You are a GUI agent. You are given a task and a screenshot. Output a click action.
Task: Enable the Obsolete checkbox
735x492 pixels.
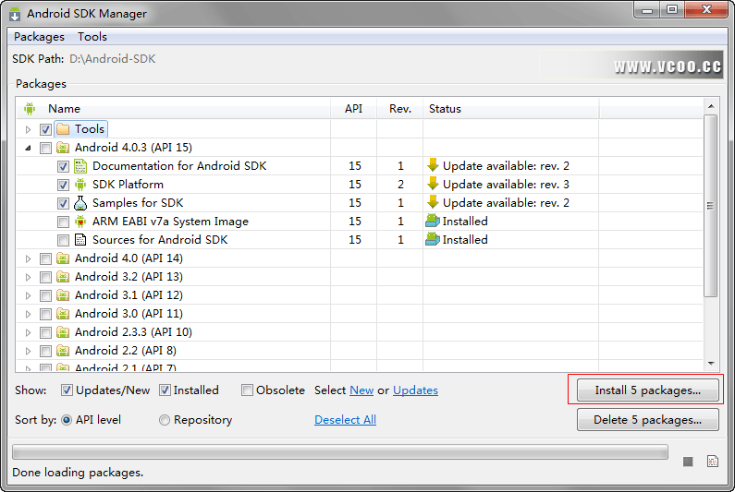[x=247, y=390]
